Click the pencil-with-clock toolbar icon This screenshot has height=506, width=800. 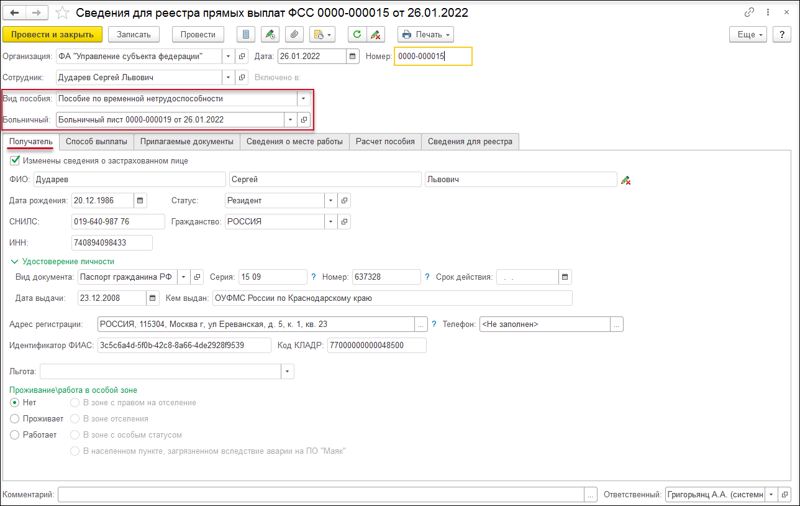coord(270,34)
